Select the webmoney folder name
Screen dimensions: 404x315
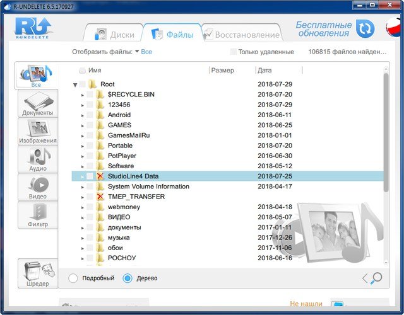coord(124,207)
